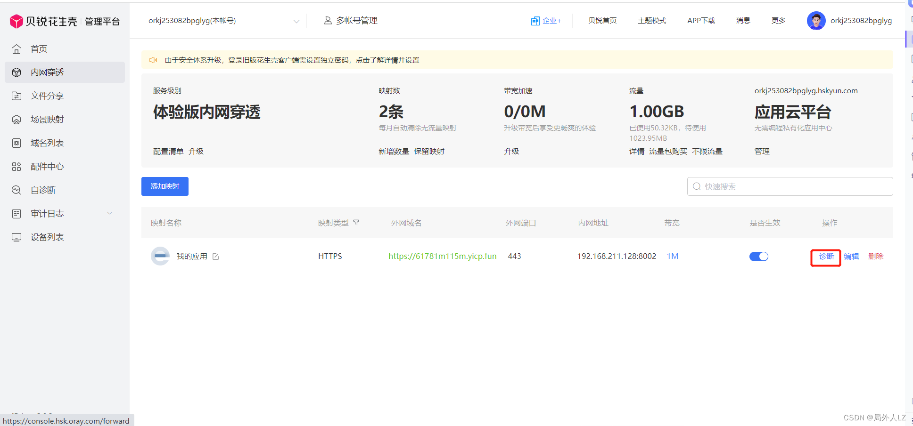Click the 审计日志 document icon
Image resolution: width=913 pixels, height=426 pixels.
(16, 214)
